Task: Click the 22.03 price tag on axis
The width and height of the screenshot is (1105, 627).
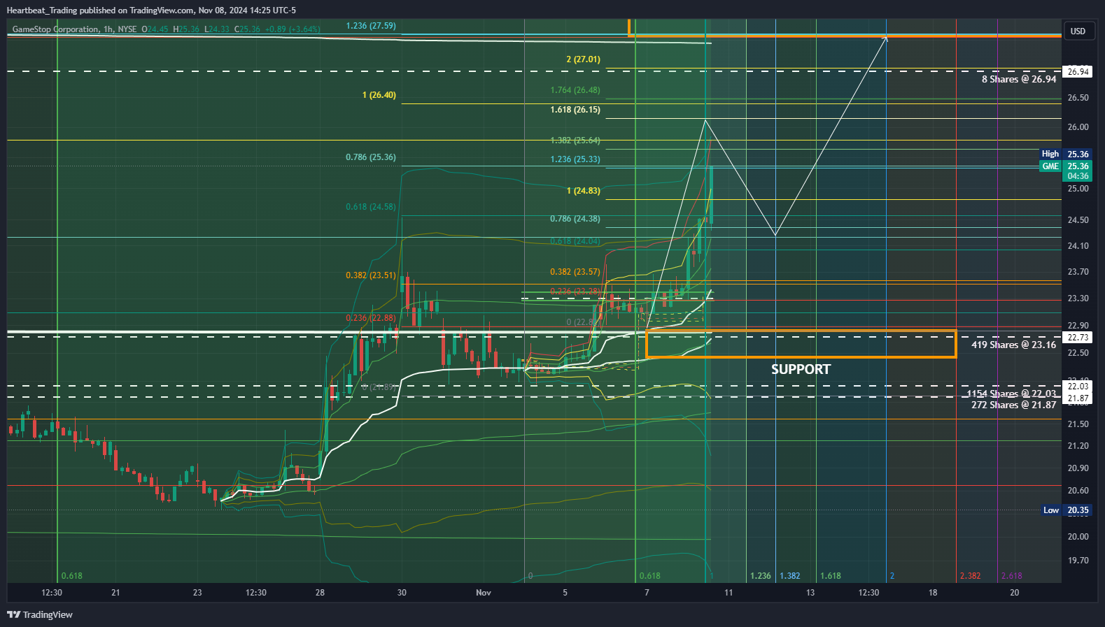Action: [x=1078, y=386]
